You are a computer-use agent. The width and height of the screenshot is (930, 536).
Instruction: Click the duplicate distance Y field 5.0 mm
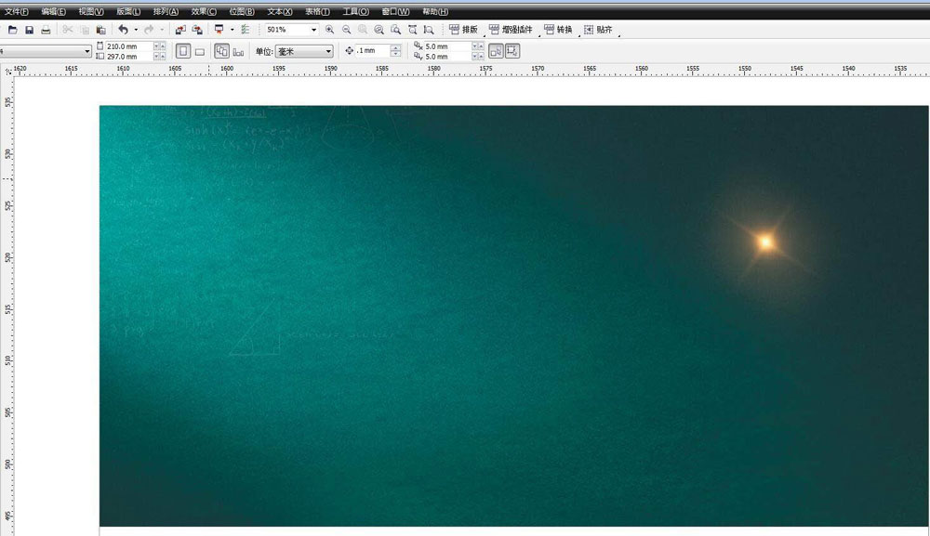point(447,57)
